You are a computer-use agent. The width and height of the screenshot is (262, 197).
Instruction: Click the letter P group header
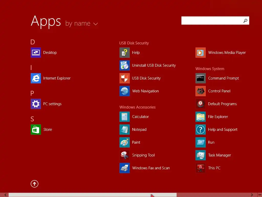point(32,93)
